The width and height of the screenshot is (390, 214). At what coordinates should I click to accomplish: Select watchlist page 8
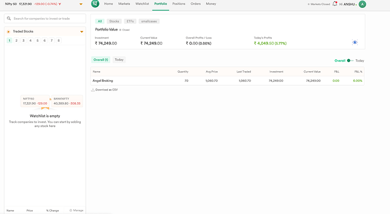(58, 41)
